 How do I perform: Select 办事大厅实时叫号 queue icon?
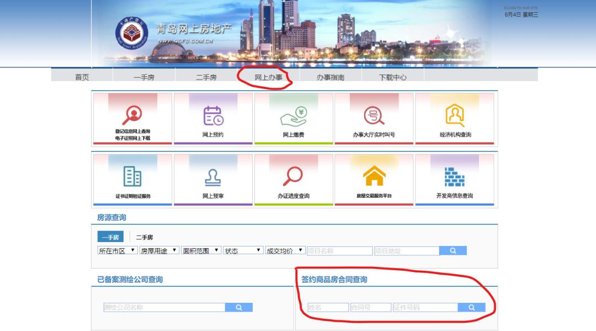click(x=374, y=115)
